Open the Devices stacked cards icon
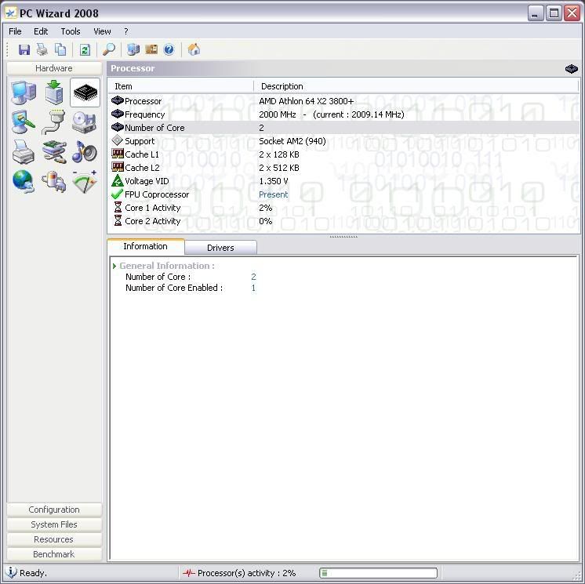Screen dimensions: 585x584 (x=54, y=152)
